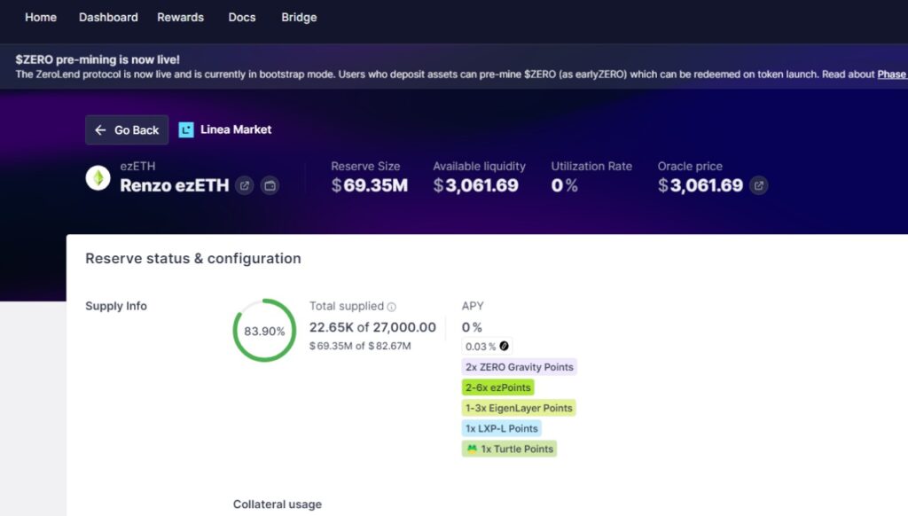908x516 pixels.
Task: Click the Reserve Size $69.35M value
Action: click(370, 185)
